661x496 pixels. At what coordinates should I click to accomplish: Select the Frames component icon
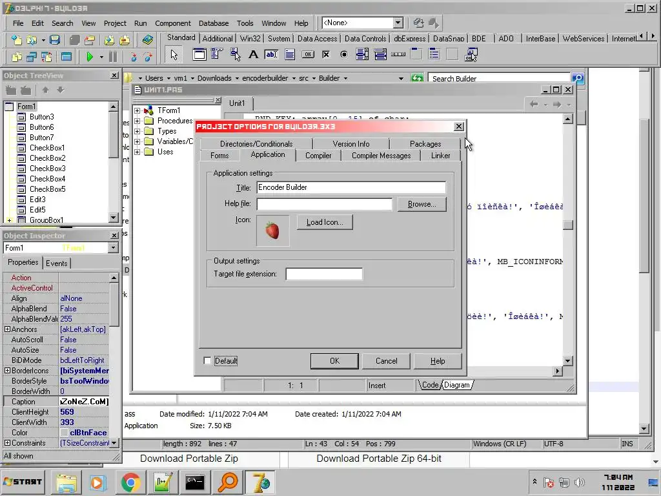(x=199, y=54)
